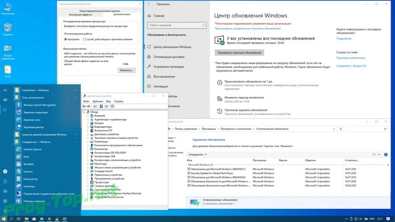
Task: Open Активация in Settings sidebar
Action: pos(161,86)
